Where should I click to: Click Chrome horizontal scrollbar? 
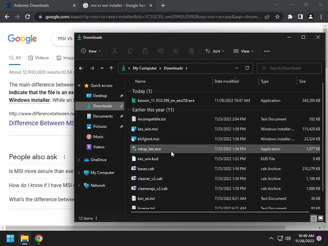145,228
